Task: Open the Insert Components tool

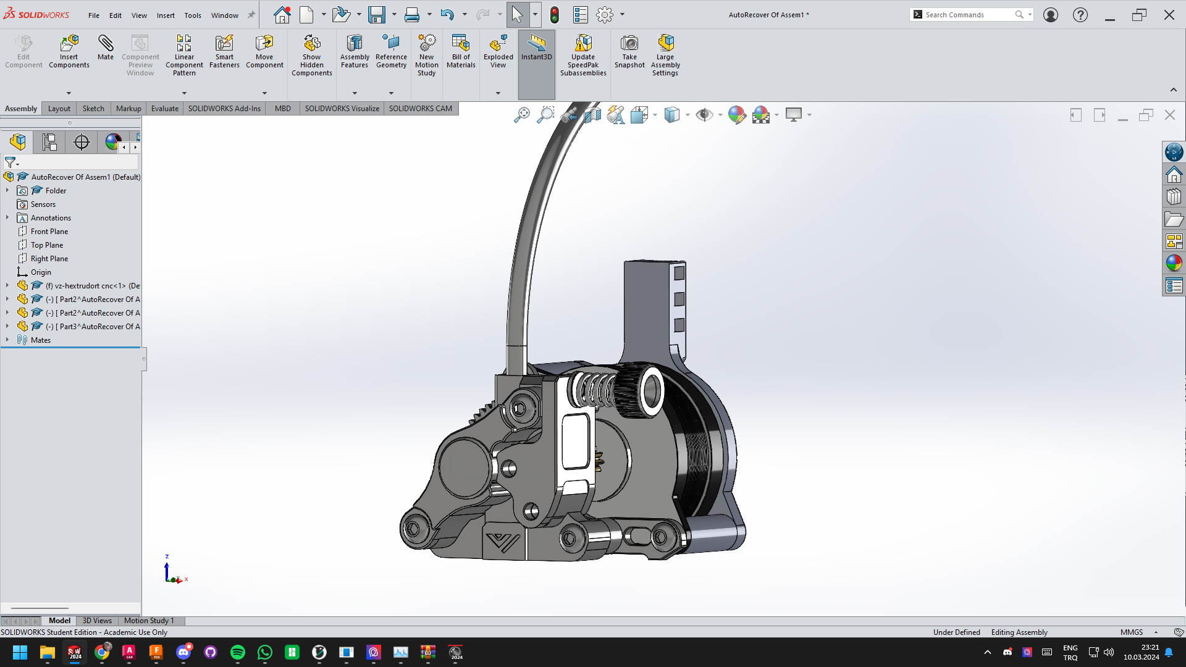Action: click(x=69, y=51)
